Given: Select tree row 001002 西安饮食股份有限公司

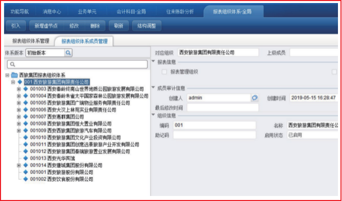Looking at the screenshot, I should pyautogui.click(x=62, y=179).
